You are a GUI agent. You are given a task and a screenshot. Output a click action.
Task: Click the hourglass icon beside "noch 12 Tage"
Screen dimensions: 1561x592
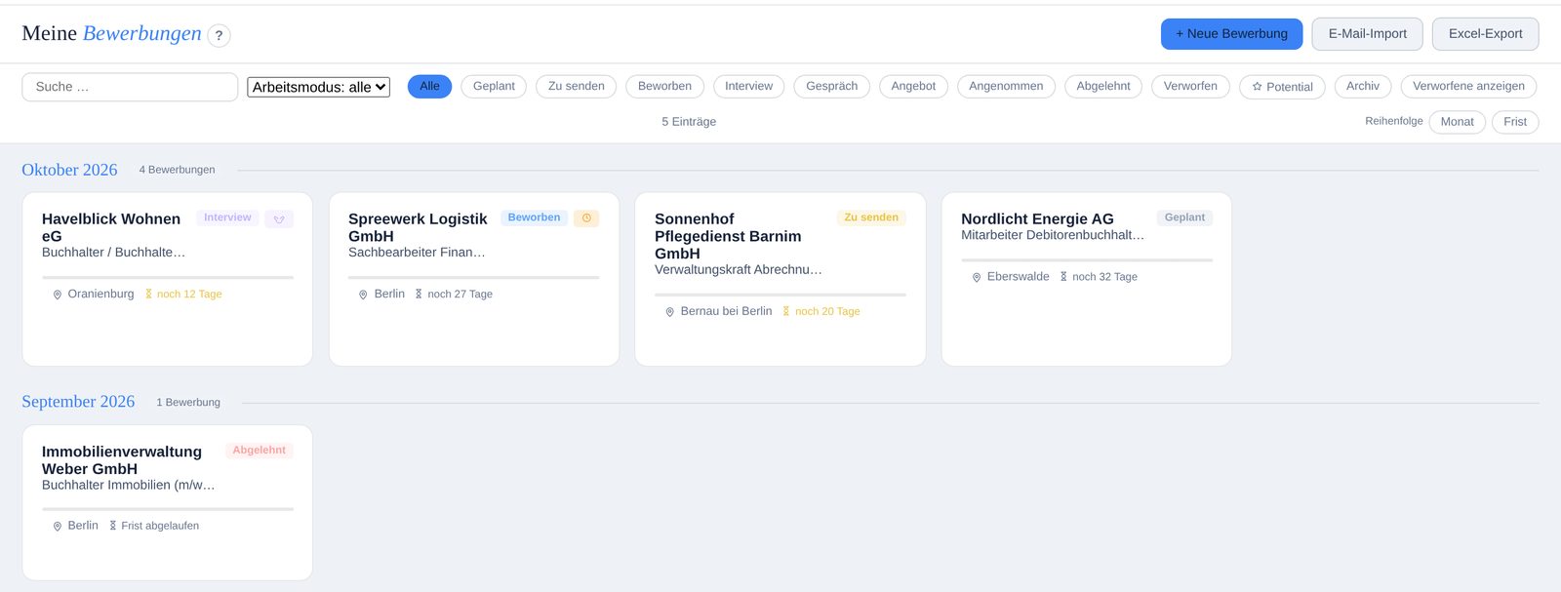[148, 294]
